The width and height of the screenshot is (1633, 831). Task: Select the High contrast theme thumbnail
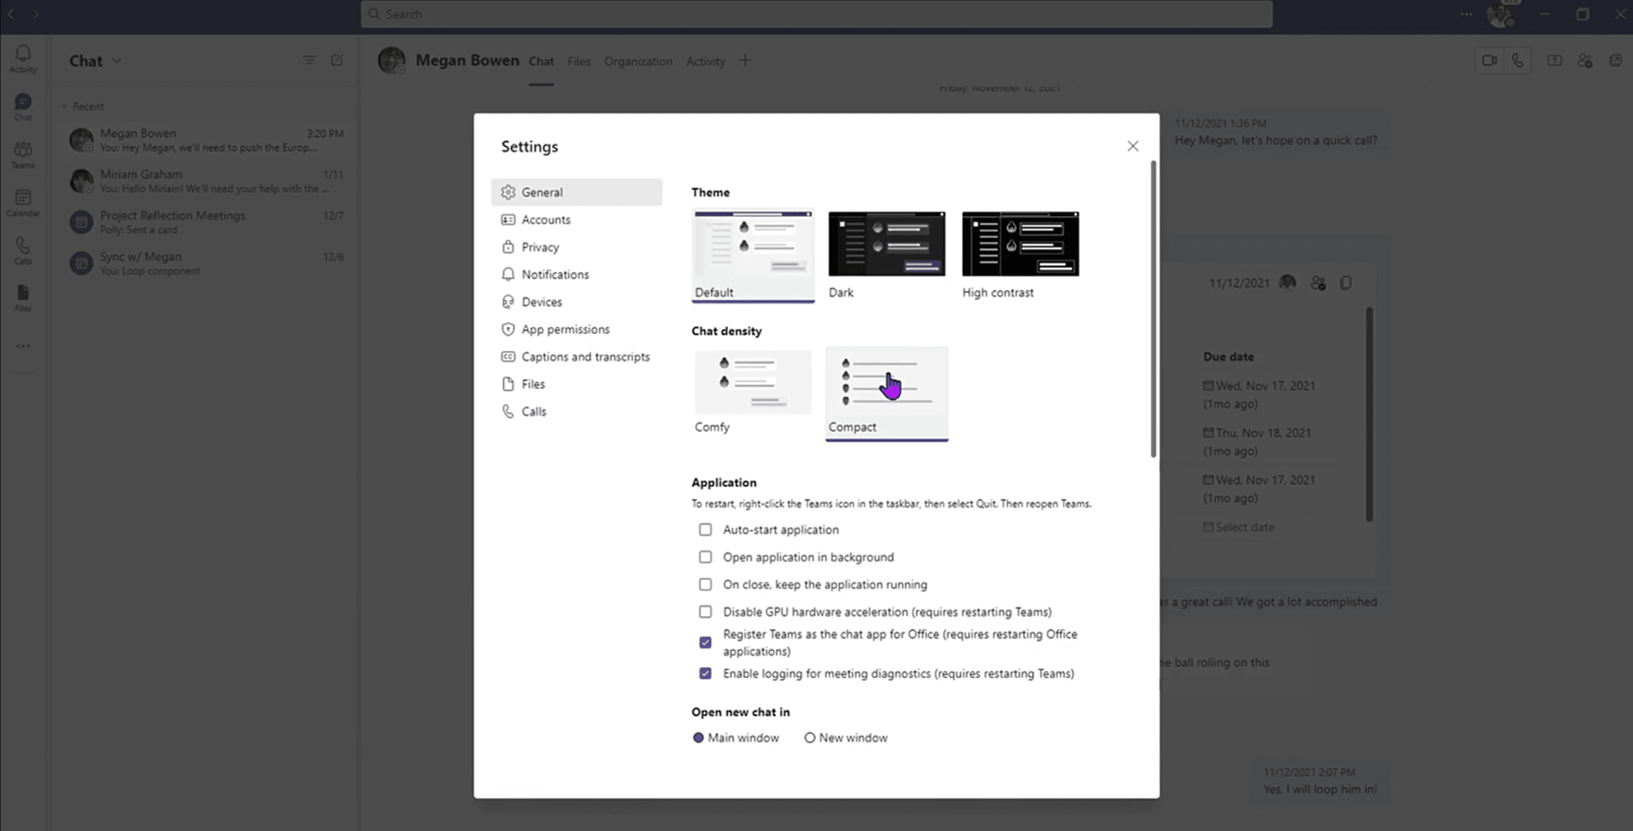click(1020, 244)
